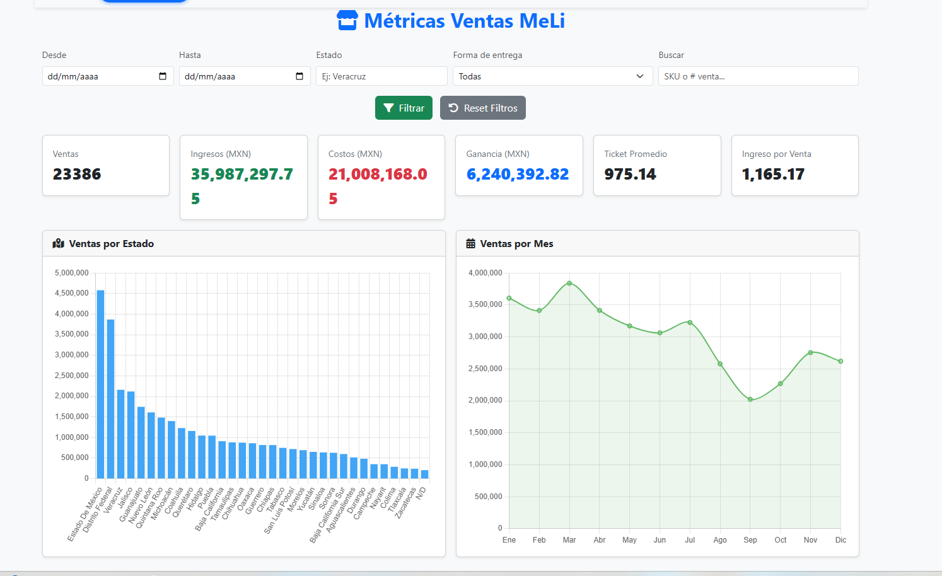Click the Ingresos (MXN) value
942x576 pixels.
click(x=242, y=186)
